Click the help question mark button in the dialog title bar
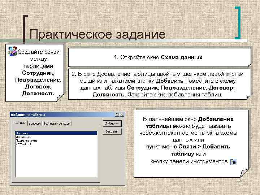This screenshot has width=260, height=195. pos(117,114)
